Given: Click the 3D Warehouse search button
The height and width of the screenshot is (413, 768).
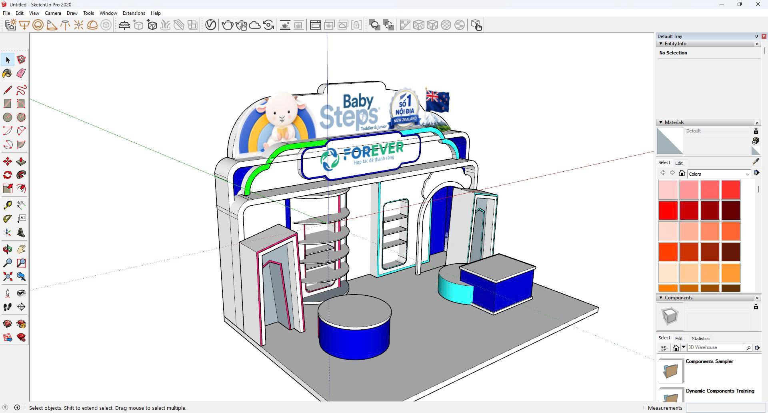Looking at the screenshot, I should point(748,348).
